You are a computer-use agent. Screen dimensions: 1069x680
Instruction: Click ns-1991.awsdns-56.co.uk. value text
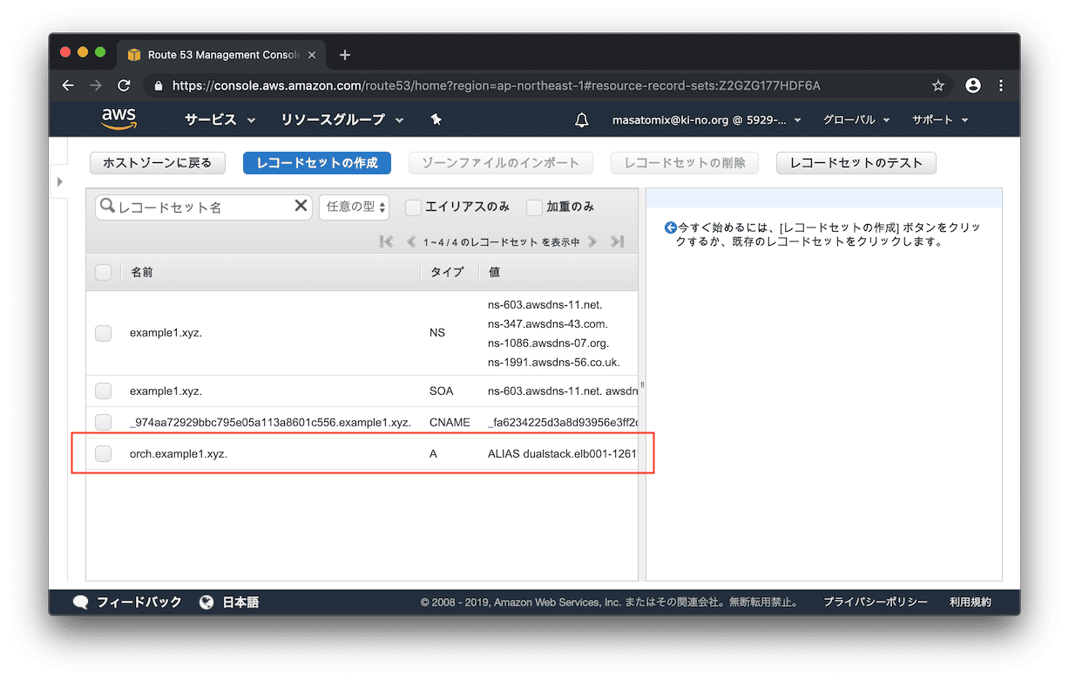coord(554,363)
